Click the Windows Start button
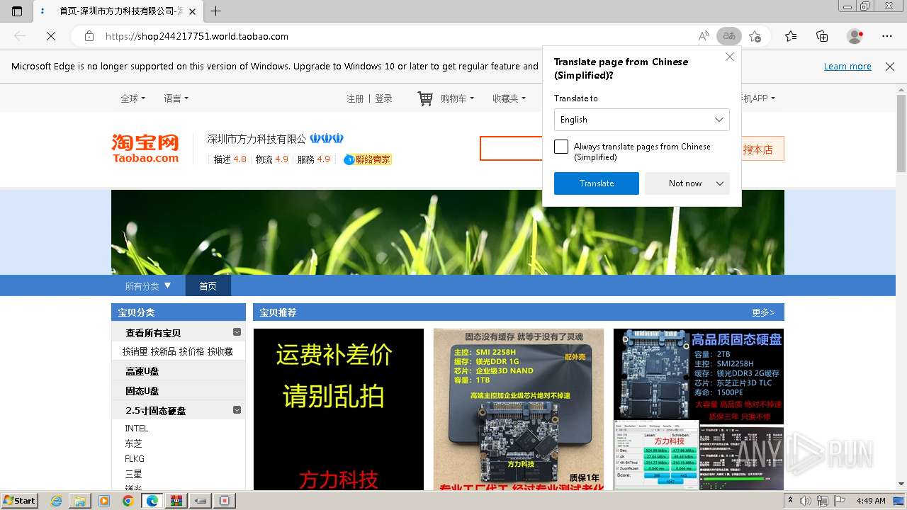Image resolution: width=907 pixels, height=510 pixels. click(19, 500)
